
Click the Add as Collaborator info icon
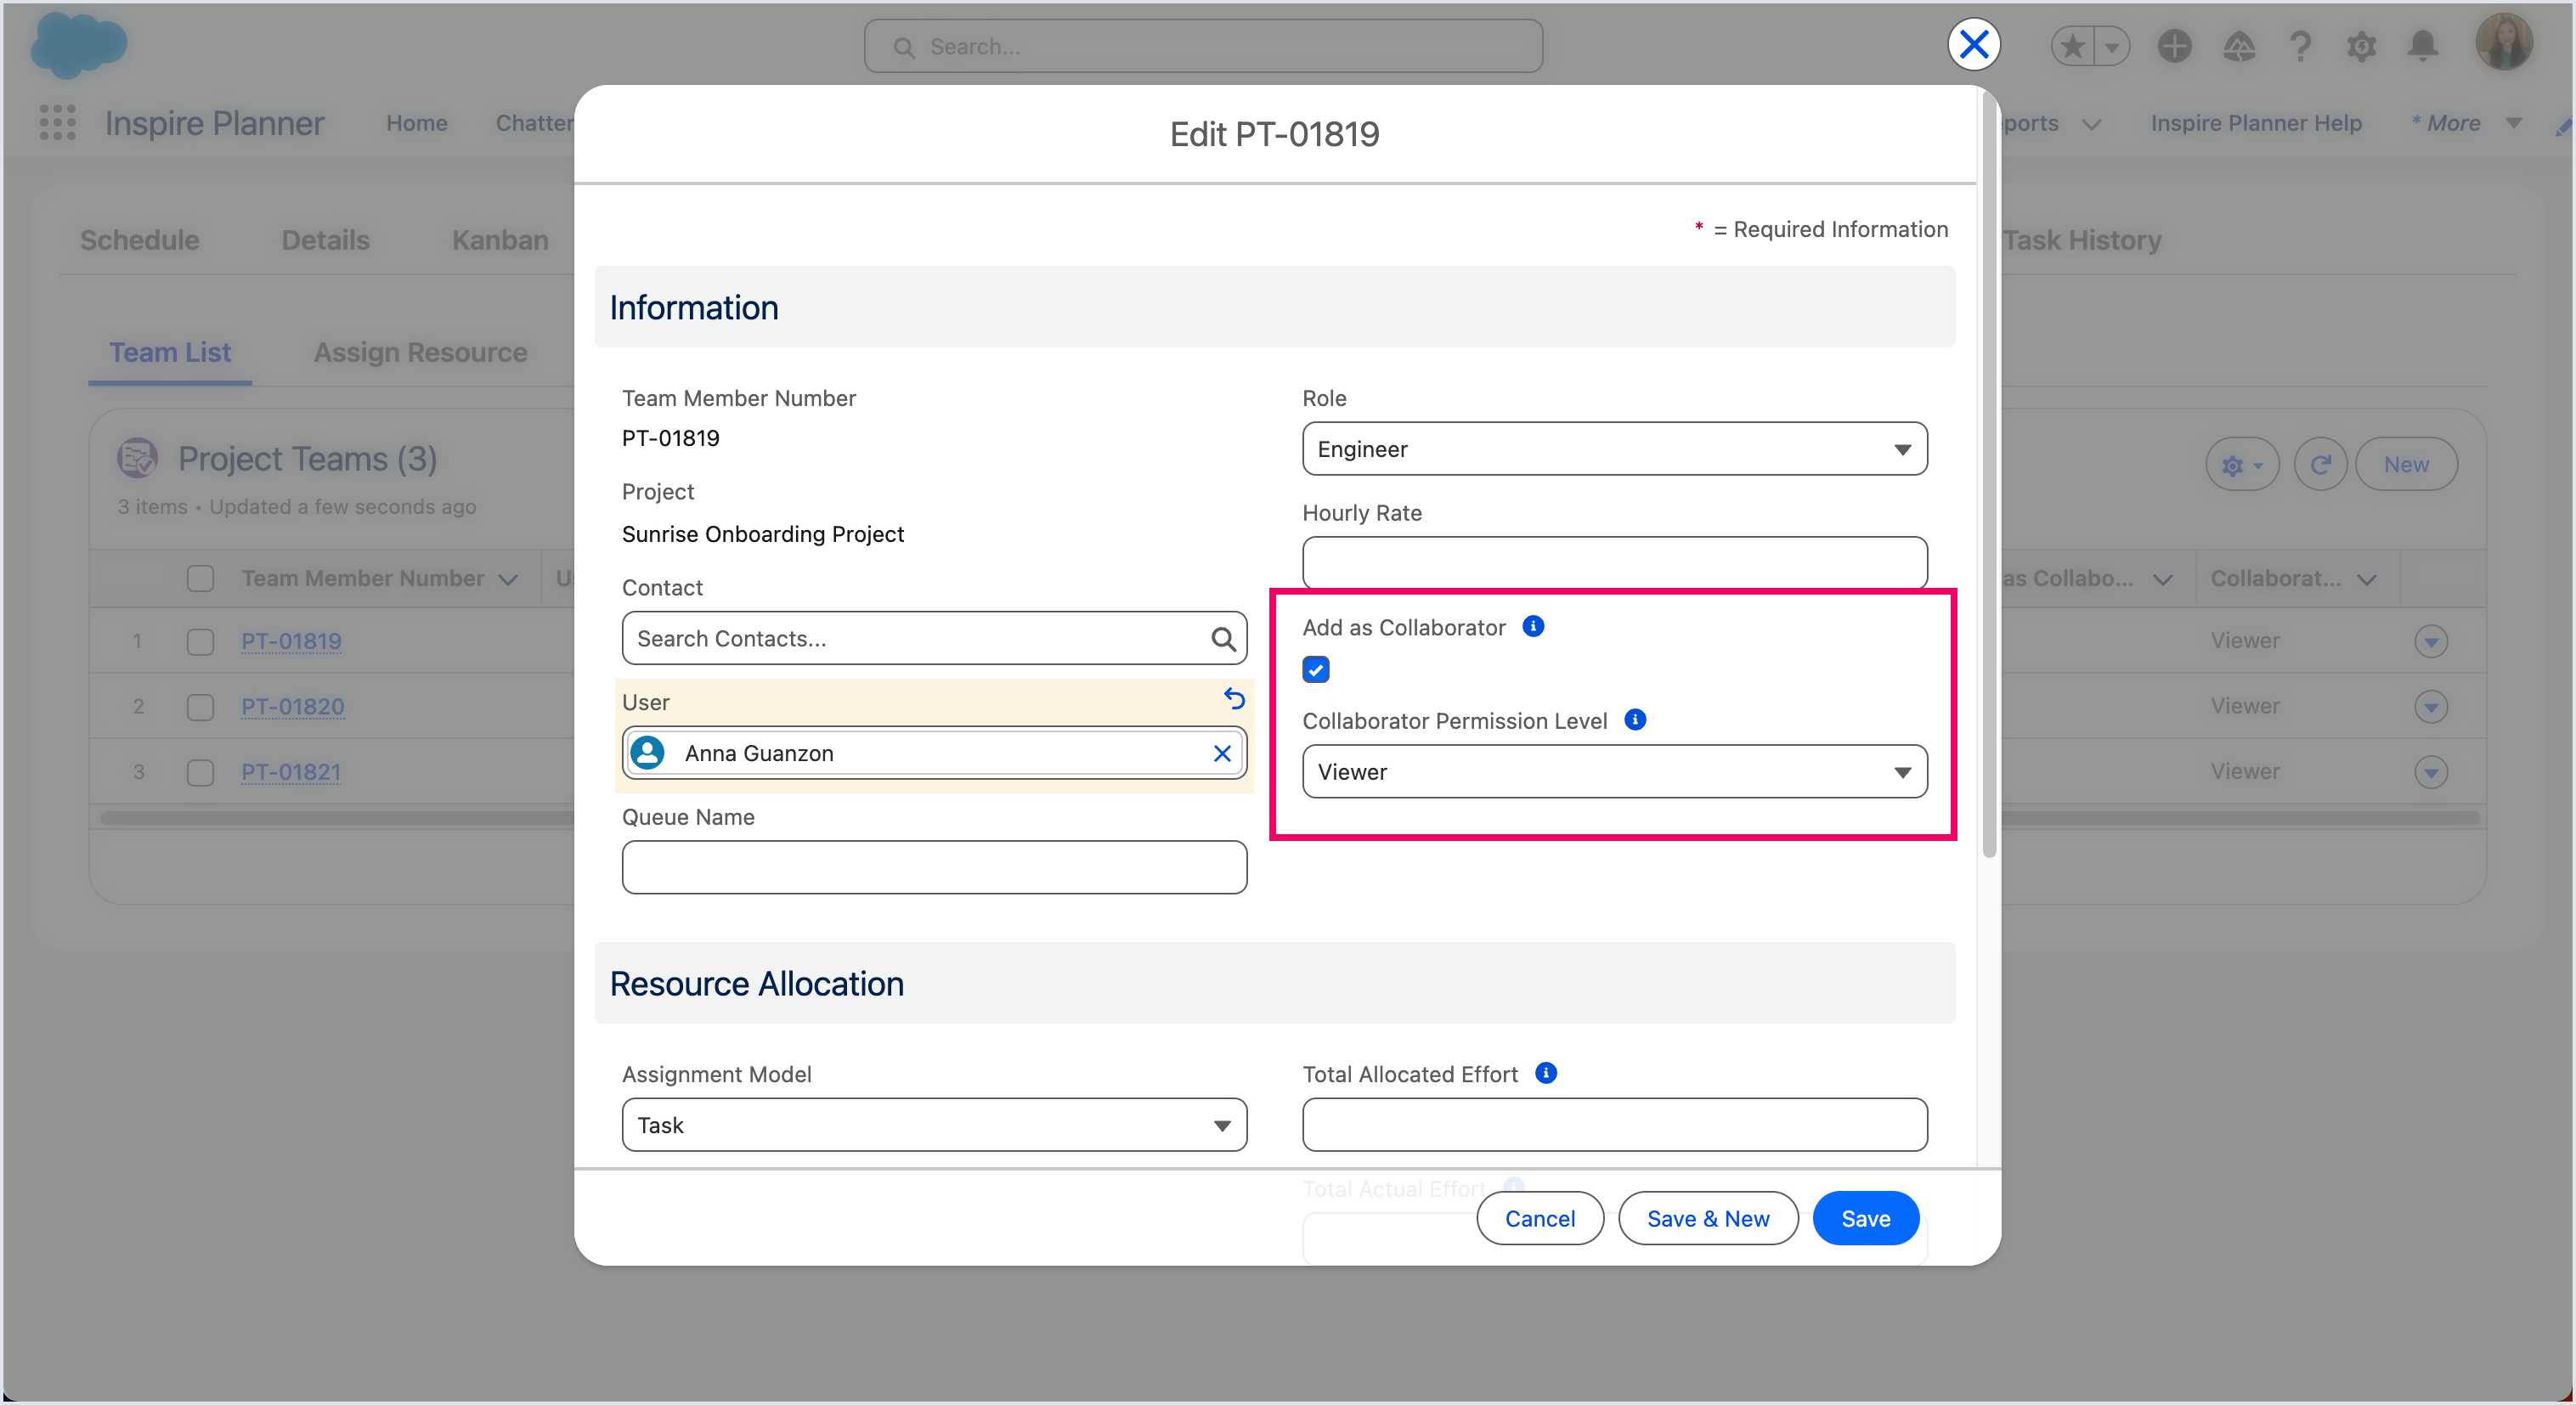coord(1533,626)
